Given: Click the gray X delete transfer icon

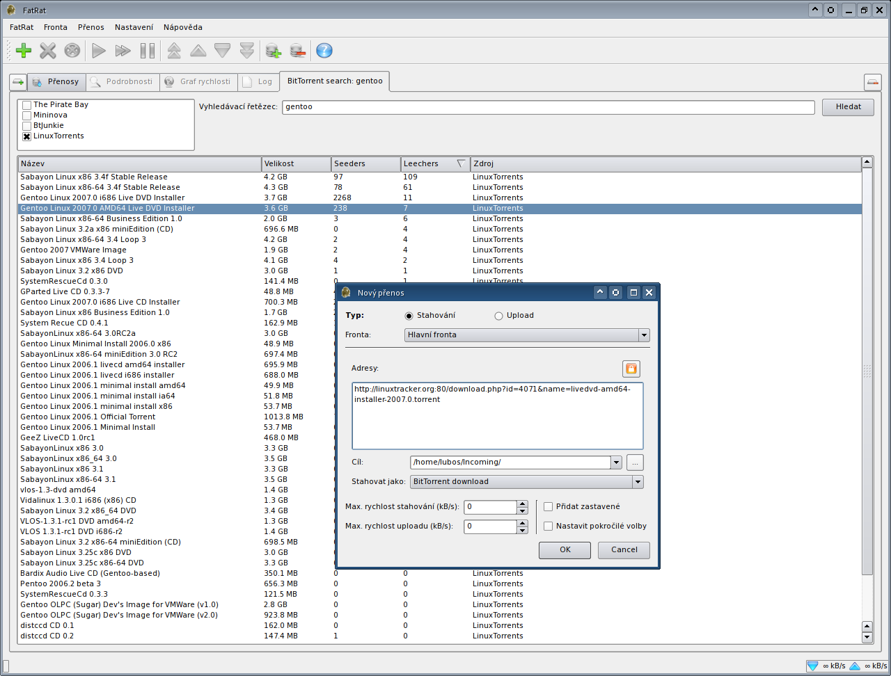Looking at the screenshot, I should (x=47, y=51).
